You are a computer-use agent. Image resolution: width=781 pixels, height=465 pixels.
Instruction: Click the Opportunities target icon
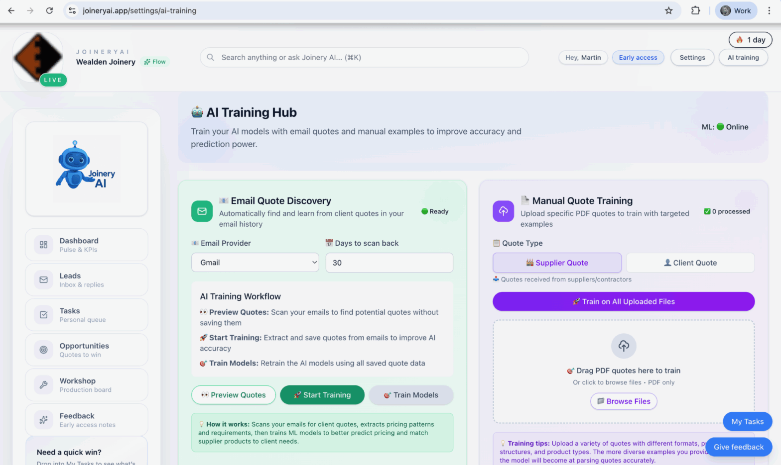pos(44,350)
